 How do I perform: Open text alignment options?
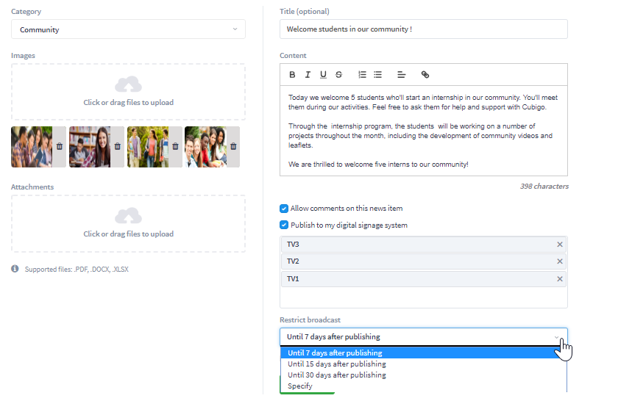401,74
